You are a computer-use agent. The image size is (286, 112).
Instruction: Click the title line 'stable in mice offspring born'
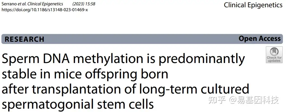(85, 74)
